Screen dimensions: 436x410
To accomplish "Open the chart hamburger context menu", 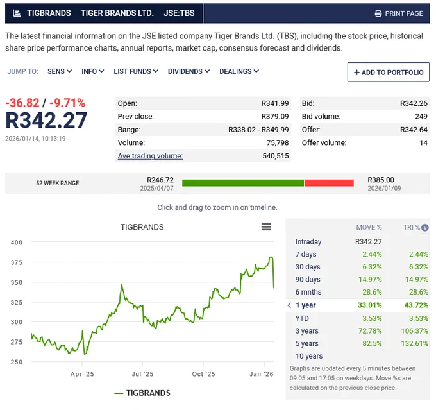I will (x=266, y=227).
